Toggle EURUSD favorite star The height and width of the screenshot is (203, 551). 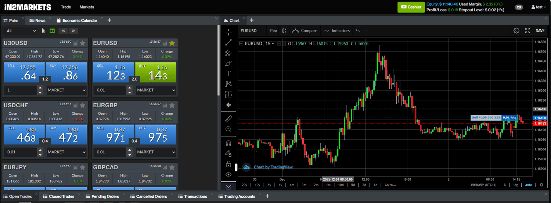[x=172, y=43]
